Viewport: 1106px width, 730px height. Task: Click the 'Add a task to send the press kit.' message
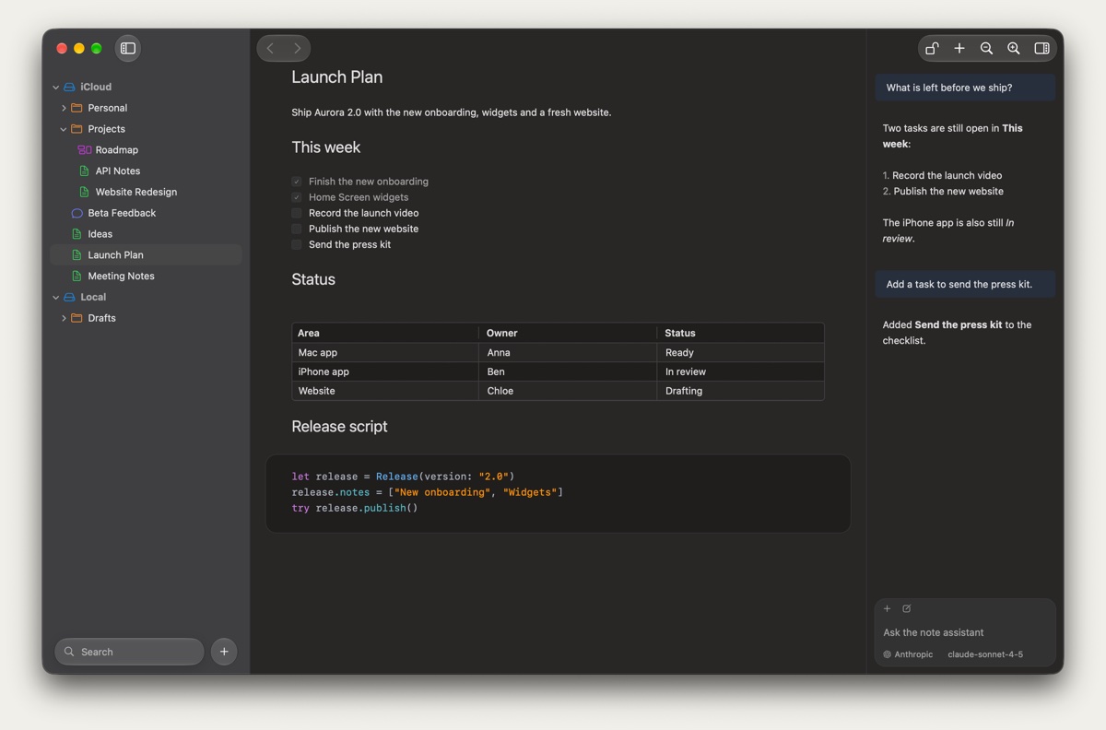965,284
